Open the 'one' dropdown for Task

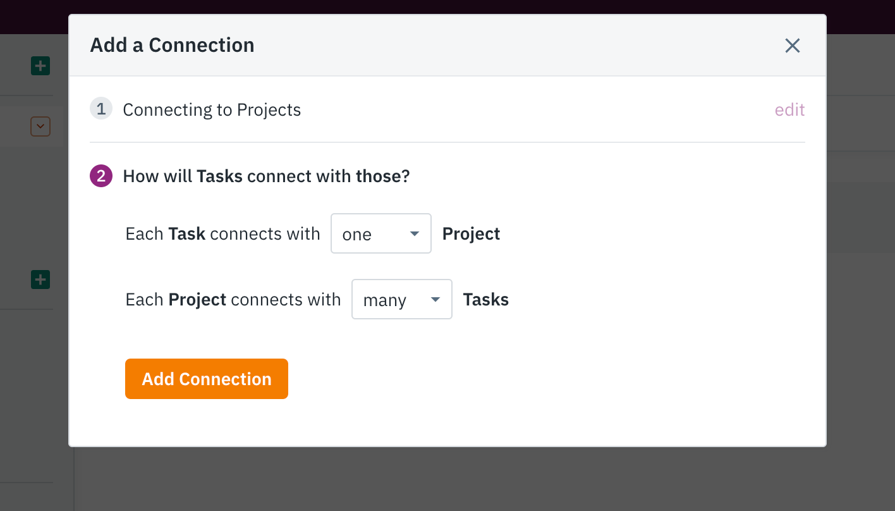point(381,233)
